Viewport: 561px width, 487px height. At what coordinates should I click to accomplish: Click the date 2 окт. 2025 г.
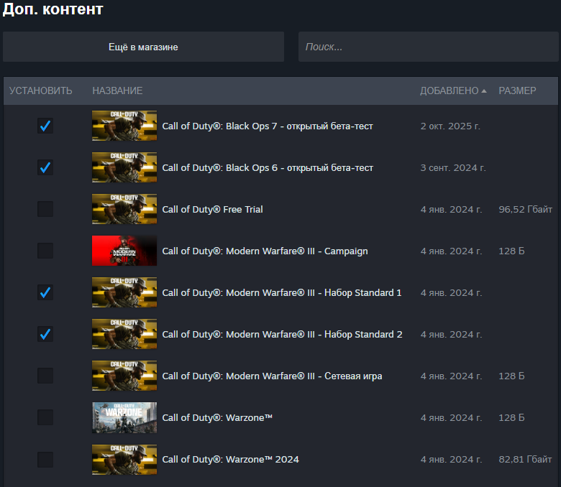pos(450,126)
